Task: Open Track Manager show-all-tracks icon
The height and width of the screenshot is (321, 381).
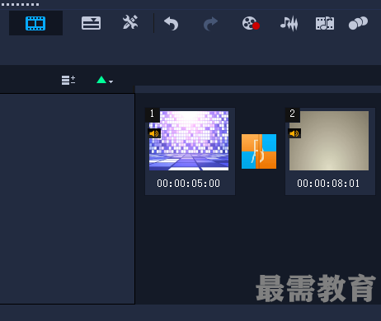Action: 68,80
